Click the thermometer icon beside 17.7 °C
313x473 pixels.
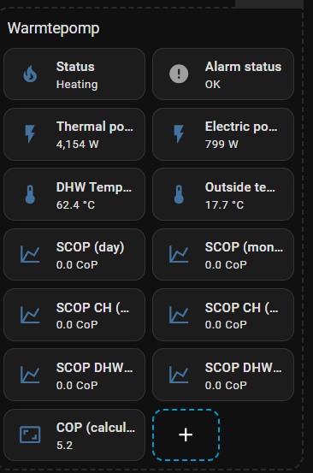click(x=179, y=194)
